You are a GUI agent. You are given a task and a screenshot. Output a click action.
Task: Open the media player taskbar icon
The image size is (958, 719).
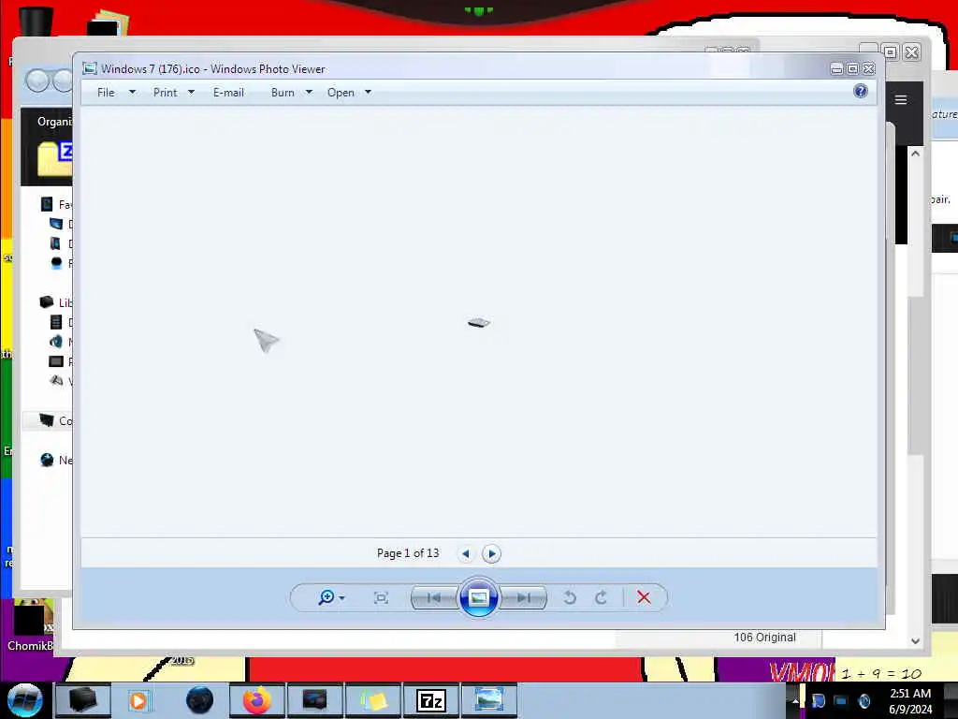click(138, 700)
